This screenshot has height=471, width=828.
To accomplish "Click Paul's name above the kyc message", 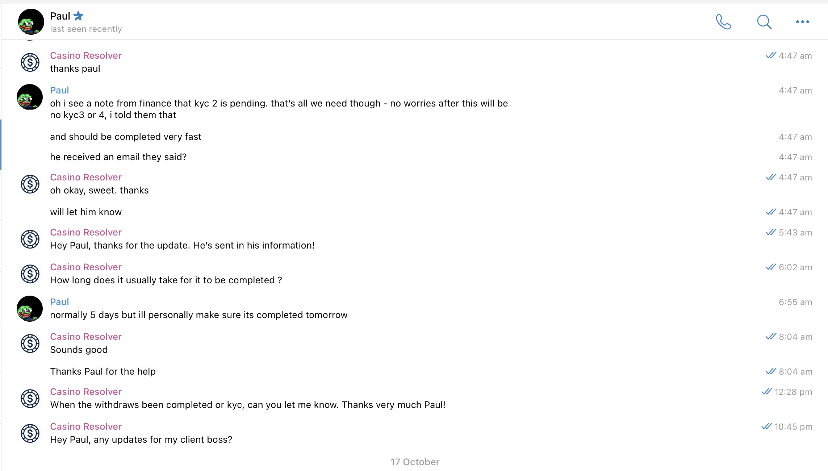I will (x=59, y=90).
